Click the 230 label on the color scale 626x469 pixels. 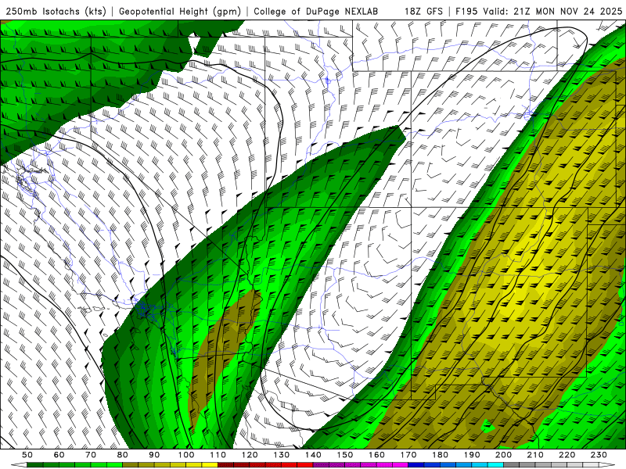tap(599, 455)
